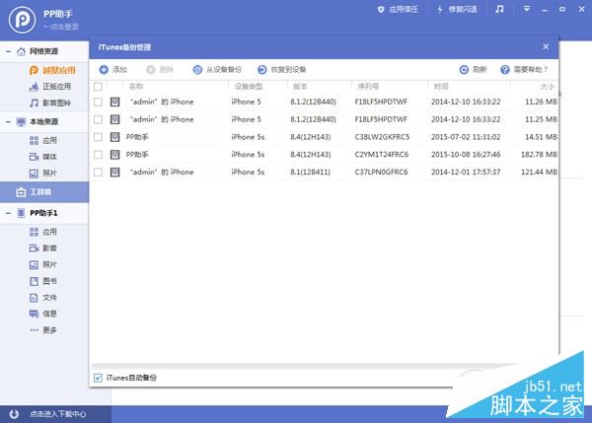Click the backup icon of the 121.44 MB row
592x423 pixels.
(x=114, y=173)
